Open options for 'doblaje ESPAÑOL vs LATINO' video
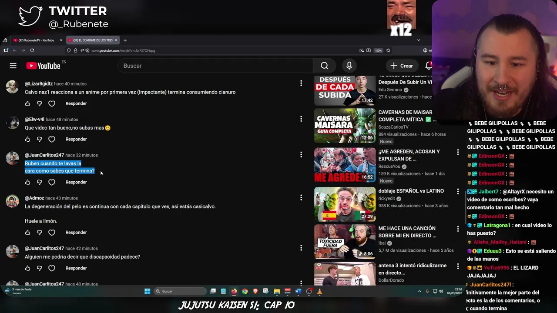557x313 pixels. [x=458, y=191]
